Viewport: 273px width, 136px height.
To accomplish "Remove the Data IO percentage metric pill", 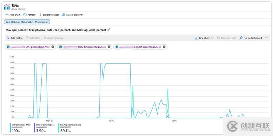I will click(109, 47).
